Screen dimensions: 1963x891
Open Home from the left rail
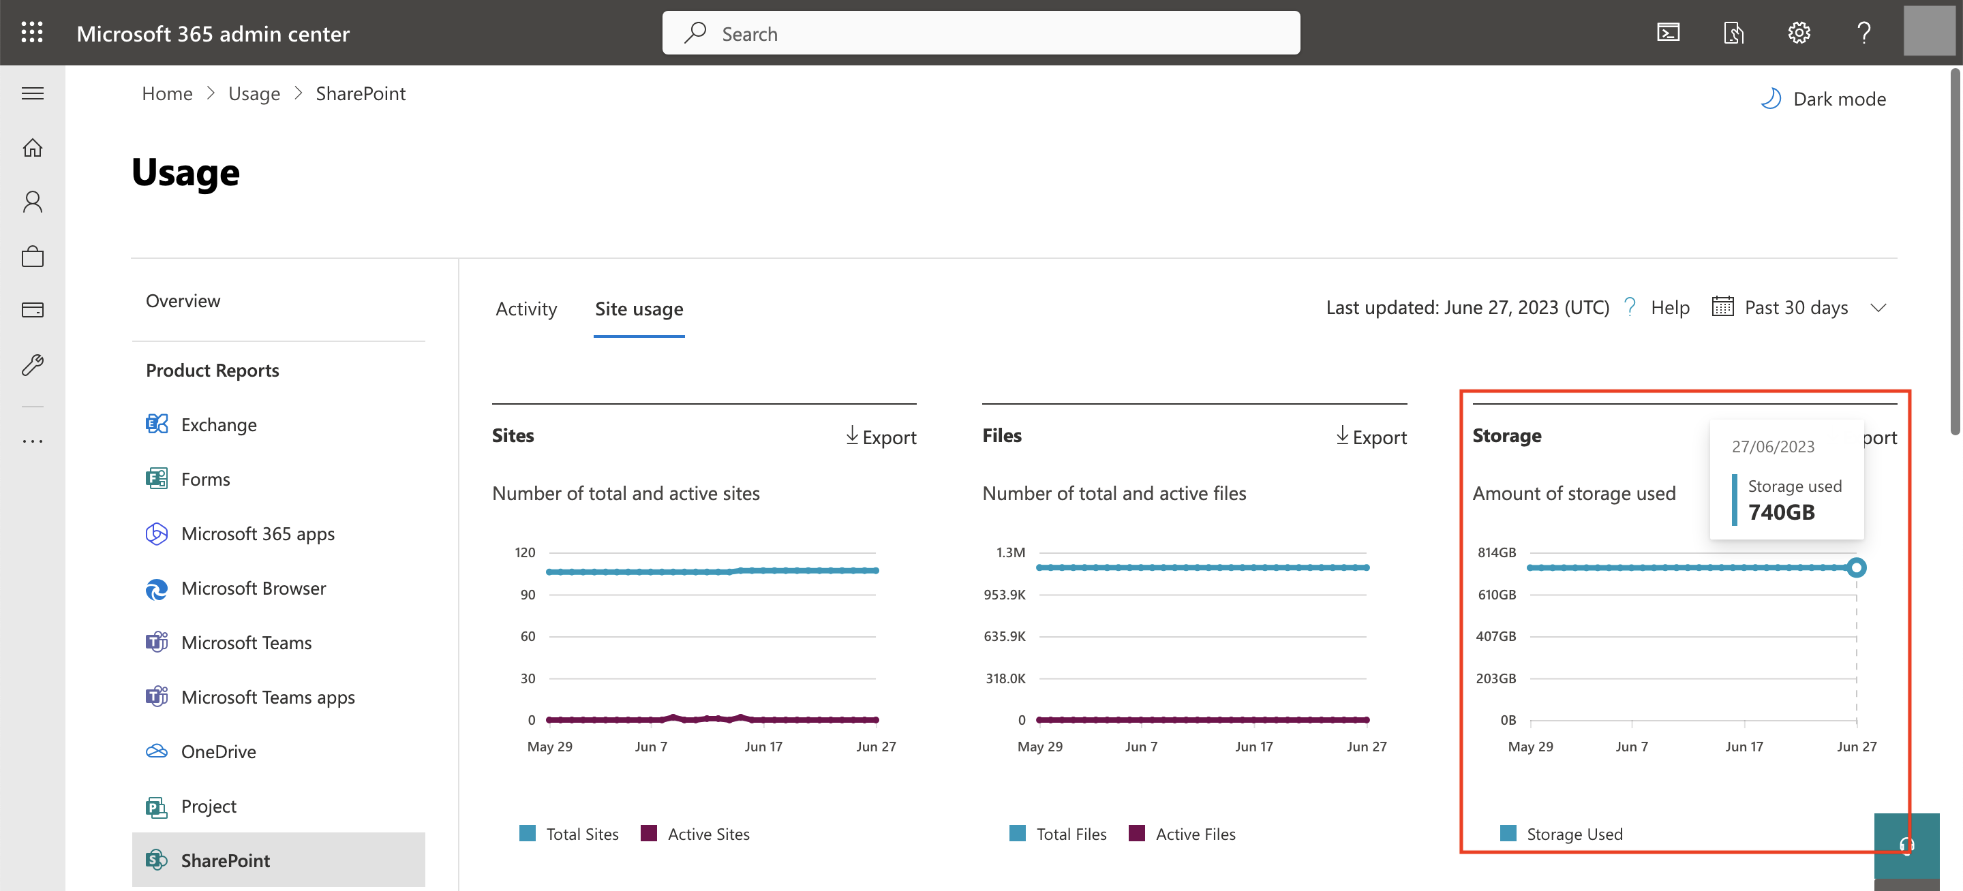point(32,148)
